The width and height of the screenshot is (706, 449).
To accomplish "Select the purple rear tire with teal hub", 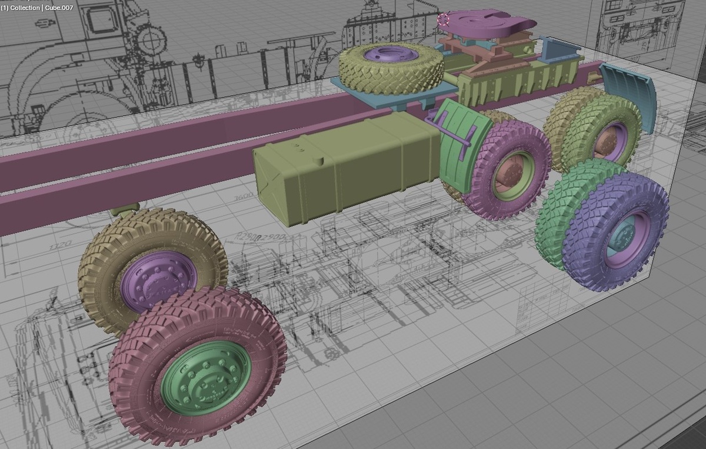I will [615, 231].
